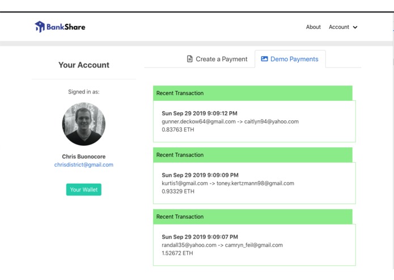
Task: Select the 0.83763 ETH amount
Action: [x=178, y=130]
